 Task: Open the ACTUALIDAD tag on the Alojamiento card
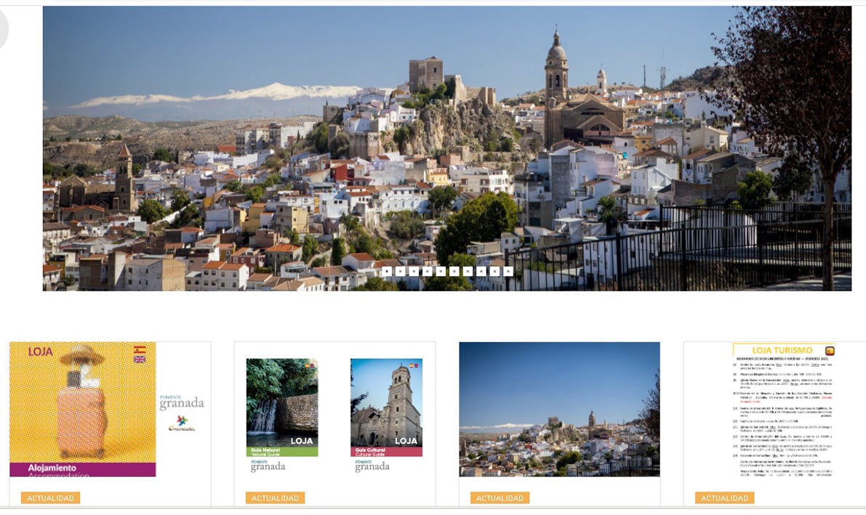52,497
